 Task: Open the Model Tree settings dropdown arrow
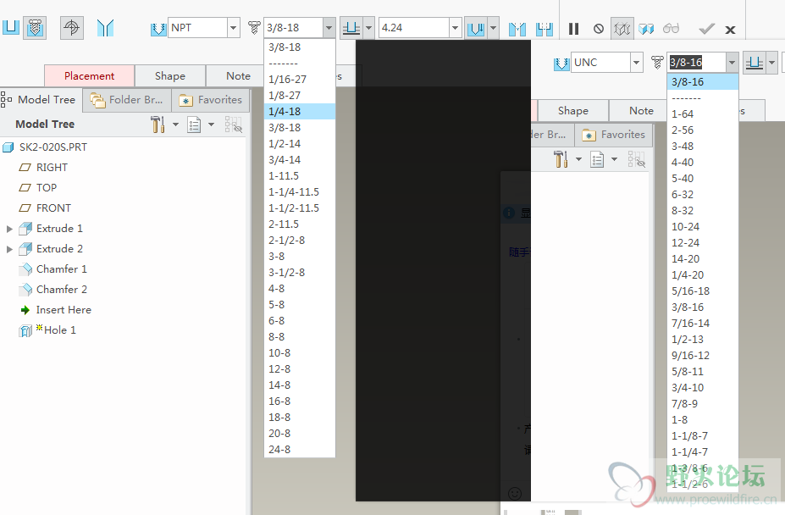coord(176,125)
